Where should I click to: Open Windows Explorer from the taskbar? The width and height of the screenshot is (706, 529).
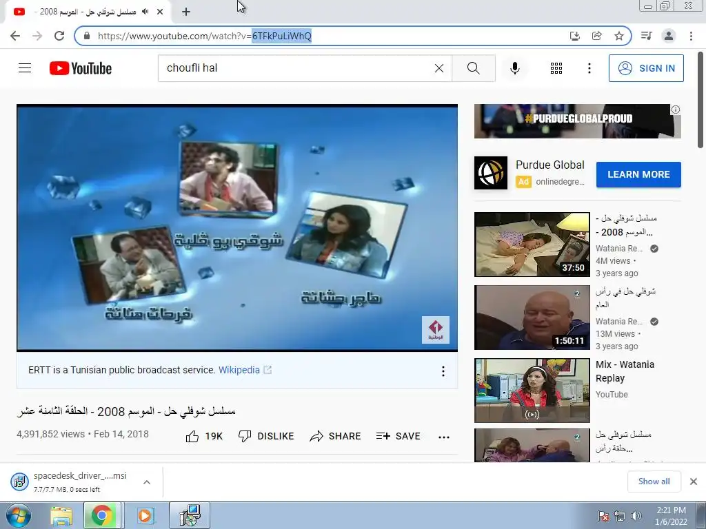[x=61, y=516]
